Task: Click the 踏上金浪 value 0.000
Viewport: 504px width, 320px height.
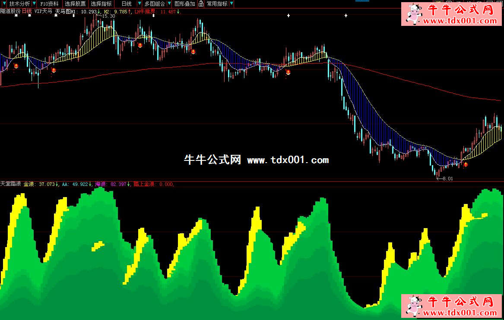Action: (x=167, y=184)
